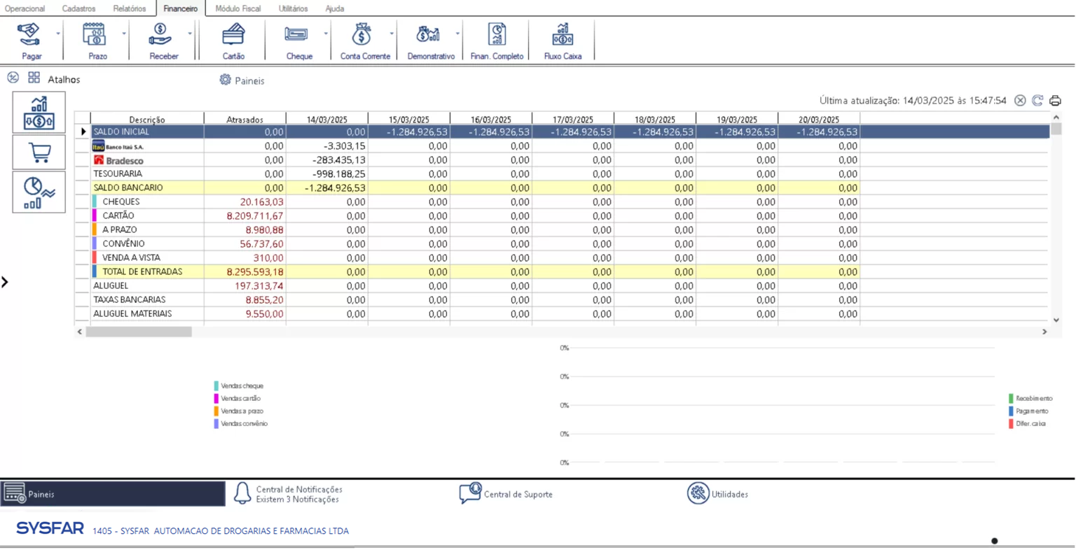
Task: Click the Cartão card icon in ribbon
Action: pos(233,41)
